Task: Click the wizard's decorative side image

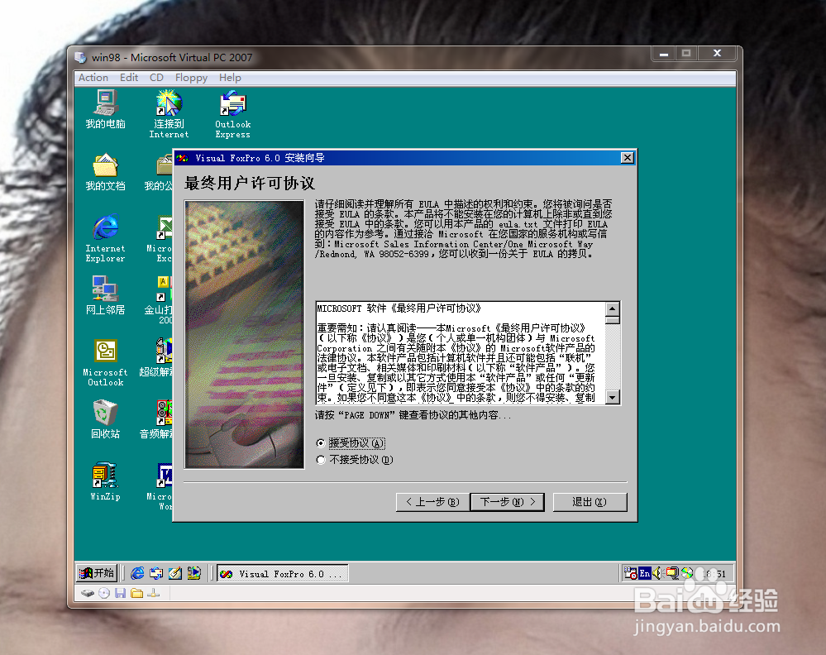Action: pos(245,334)
